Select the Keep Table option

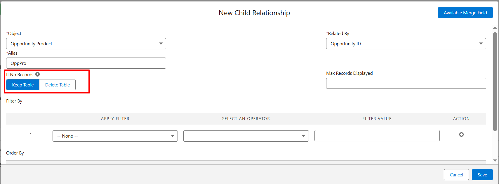tap(23, 85)
